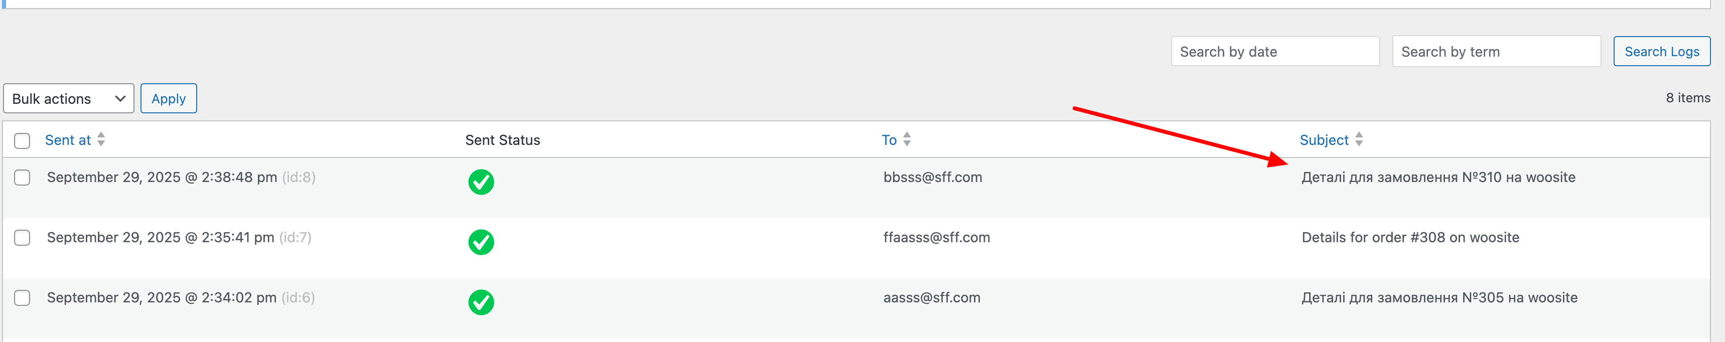Click the sort arrows next to Subject column
Image resolution: width=1725 pixels, height=342 pixels.
click(x=1359, y=139)
